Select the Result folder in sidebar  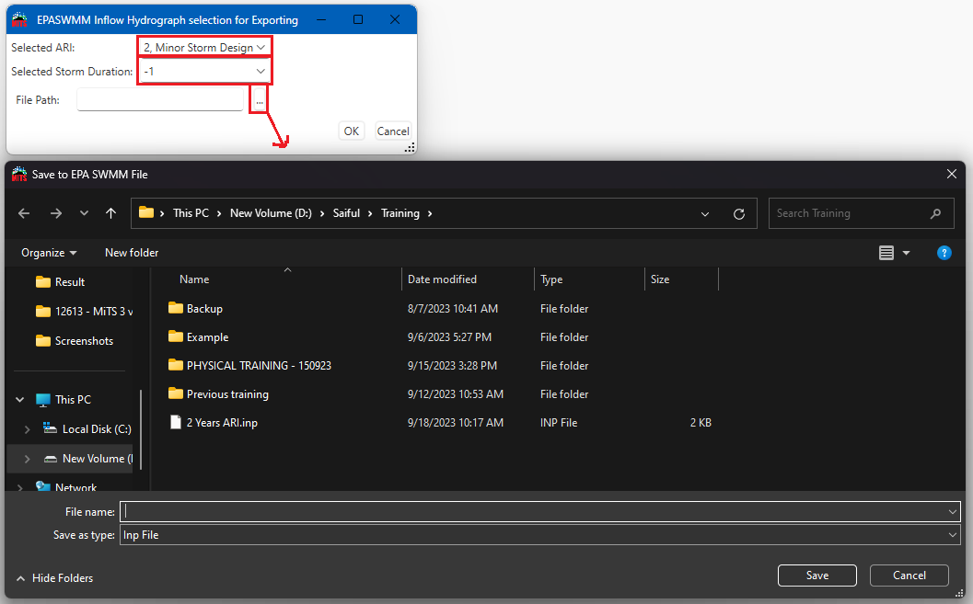70,282
